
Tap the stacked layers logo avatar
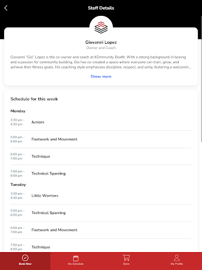(101, 27)
